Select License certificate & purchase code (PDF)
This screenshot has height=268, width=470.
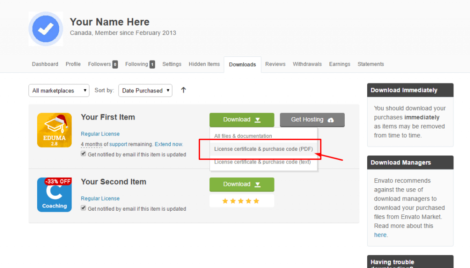point(264,149)
